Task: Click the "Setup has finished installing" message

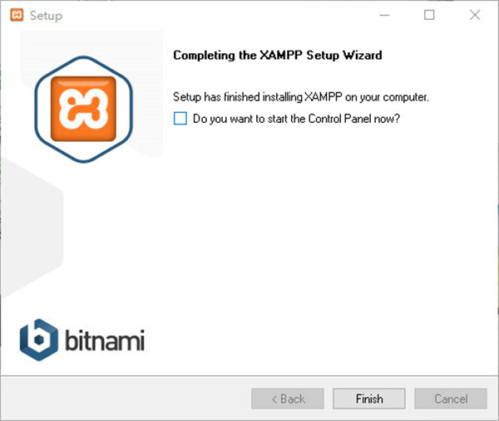Action: click(300, 97)
